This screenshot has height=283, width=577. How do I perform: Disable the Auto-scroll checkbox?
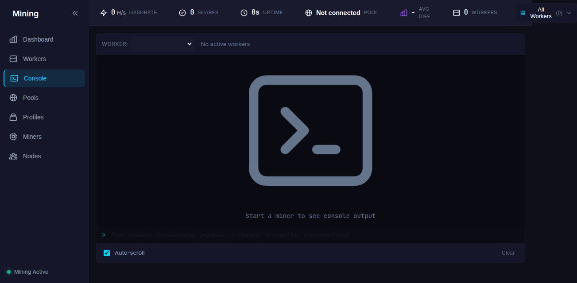pyautogui.click(x=107, y=253)
